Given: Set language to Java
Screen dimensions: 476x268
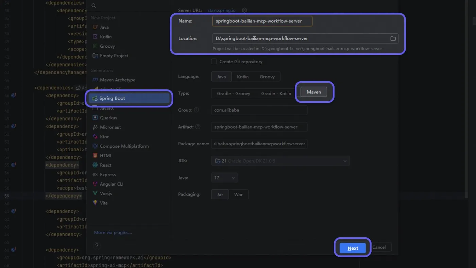Looking at the screenshot, I should point(221,77).
